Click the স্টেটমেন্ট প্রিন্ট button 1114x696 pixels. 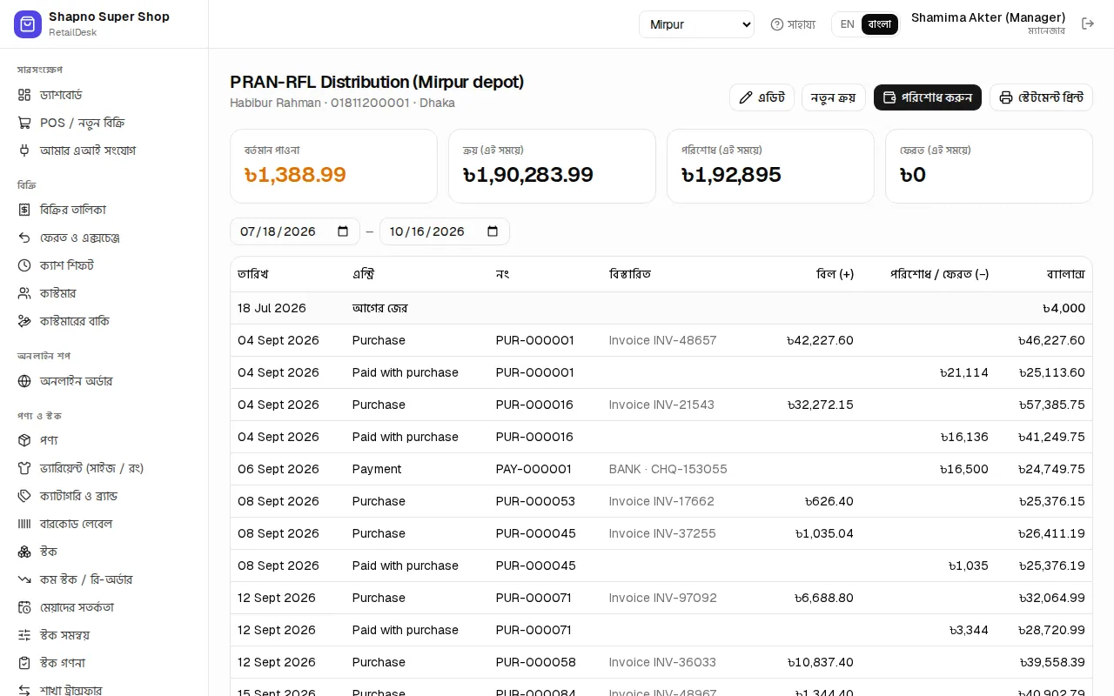click(1041, 97)
